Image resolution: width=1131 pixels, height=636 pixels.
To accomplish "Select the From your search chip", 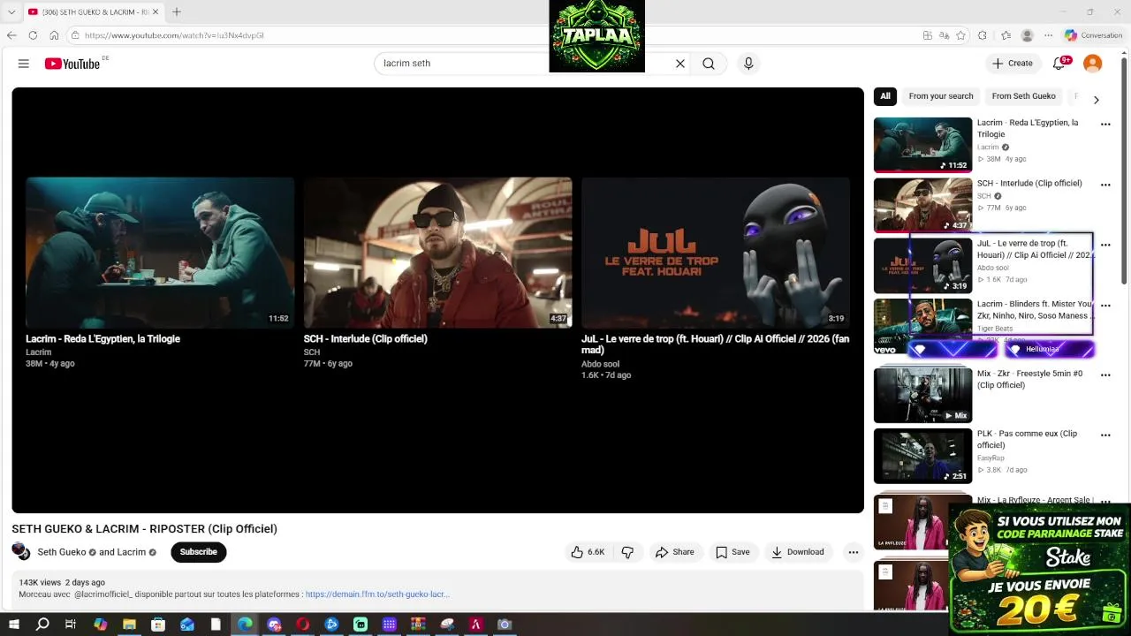I will [941, 96].
